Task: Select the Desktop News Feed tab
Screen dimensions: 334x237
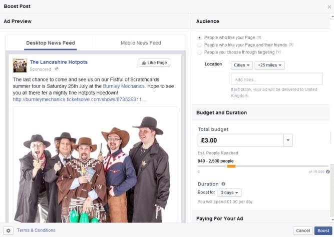Action: 51,43
